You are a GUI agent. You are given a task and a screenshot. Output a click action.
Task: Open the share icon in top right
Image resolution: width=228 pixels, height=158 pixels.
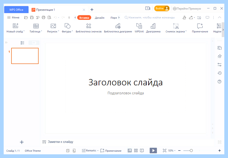(191, 18)
